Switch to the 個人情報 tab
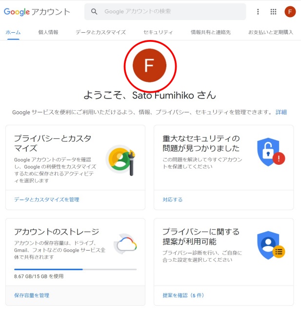Screen dimensions: 301x312 pos(48,32)
